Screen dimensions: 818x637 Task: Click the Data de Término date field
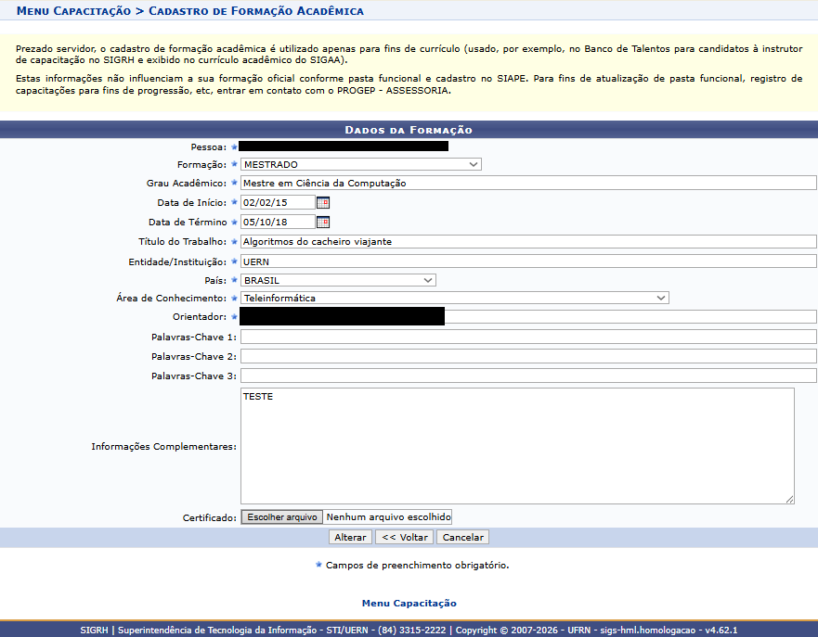pyautogui.click(x=278, y=223)
